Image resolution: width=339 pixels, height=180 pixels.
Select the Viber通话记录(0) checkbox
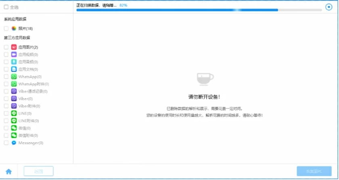6,91
